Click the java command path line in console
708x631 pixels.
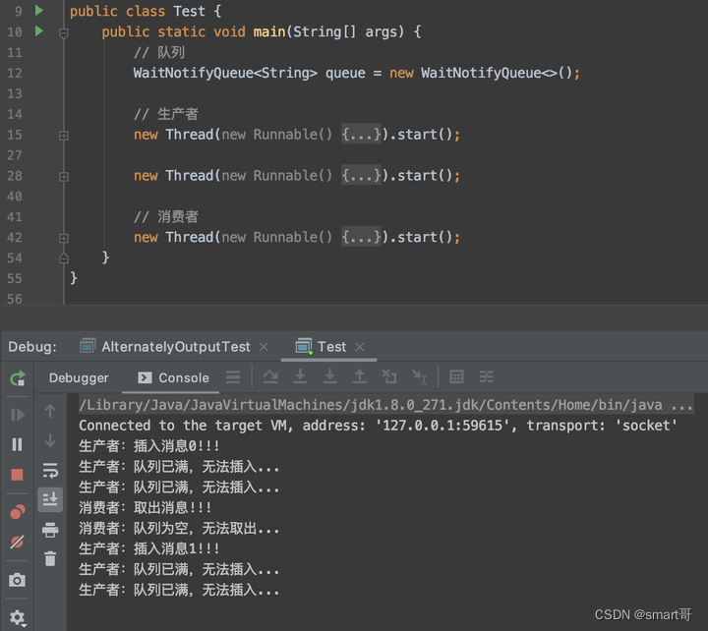(385, 405)
